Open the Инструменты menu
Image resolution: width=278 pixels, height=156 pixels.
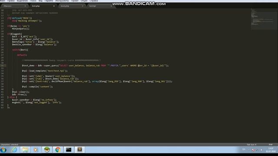tap(62, 1)
